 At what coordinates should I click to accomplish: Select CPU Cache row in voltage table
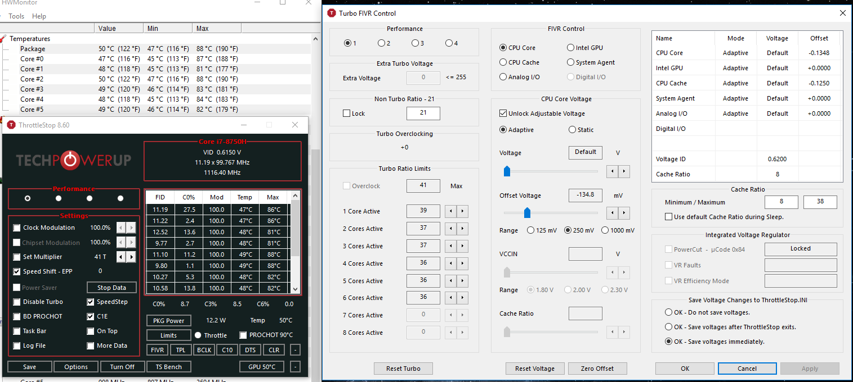tap(747, 83)
